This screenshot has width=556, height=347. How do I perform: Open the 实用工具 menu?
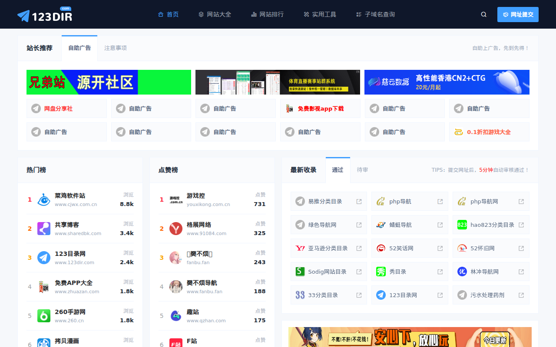pos(320,14)
